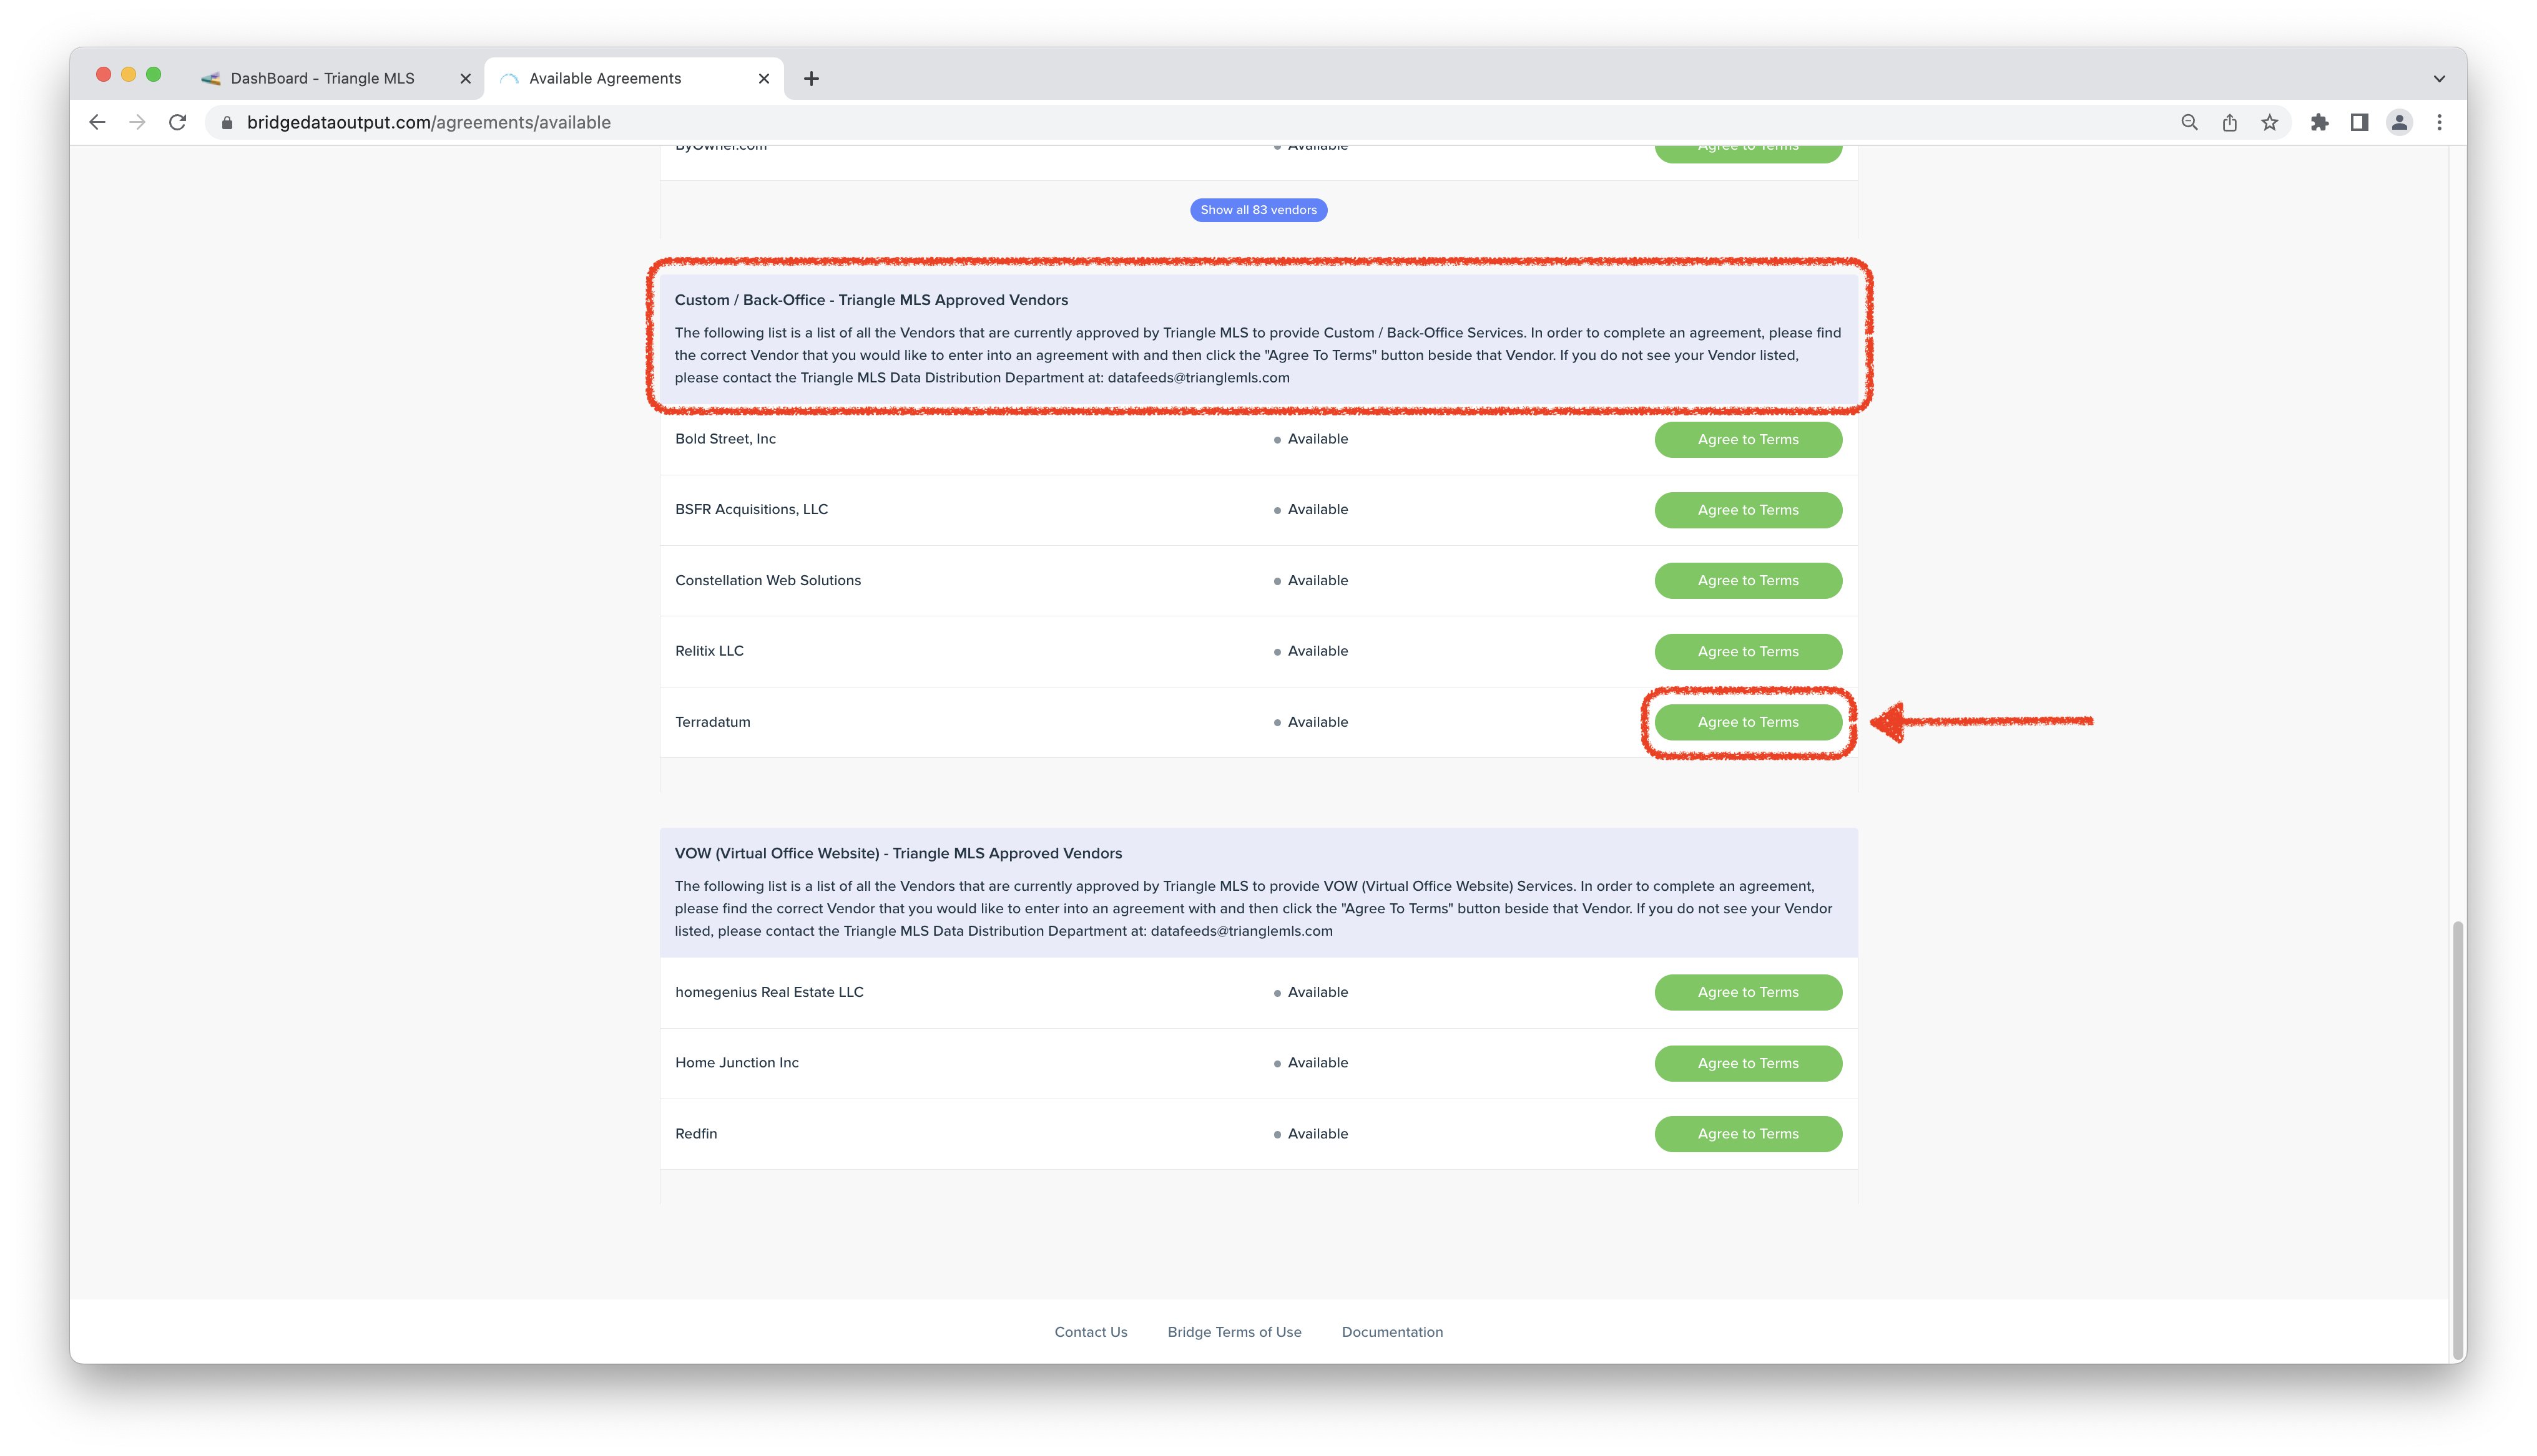Click Available status in Terradatum row
The image size is (2537, 1456).
tap(1310, 722)
